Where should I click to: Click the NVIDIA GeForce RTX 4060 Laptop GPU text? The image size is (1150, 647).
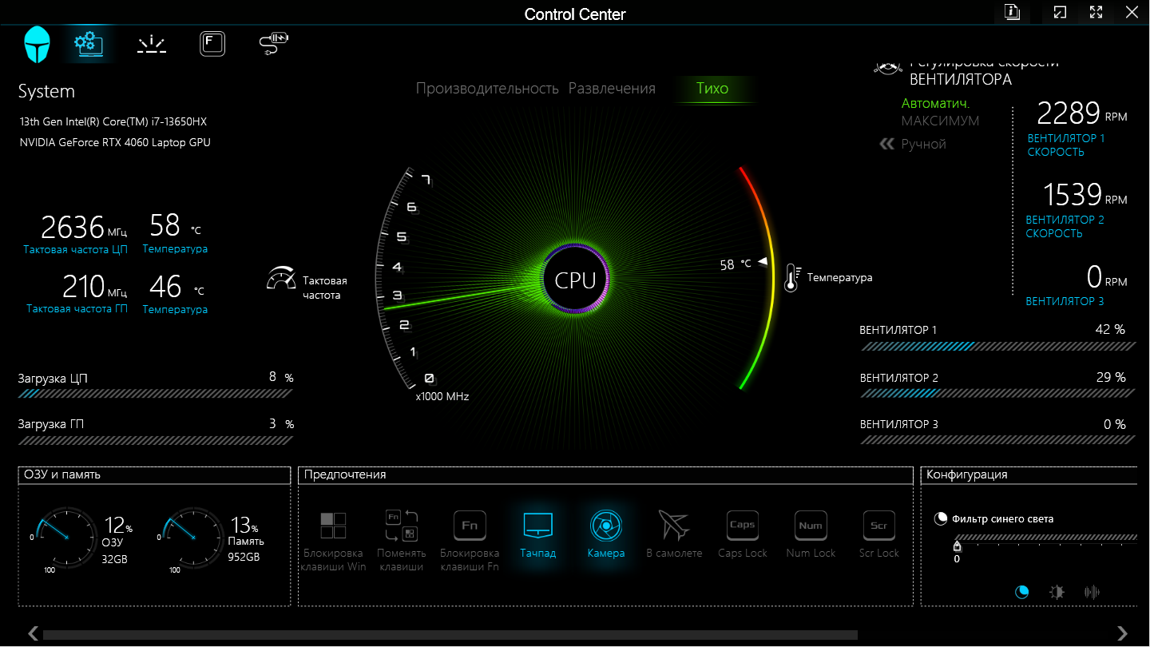115,143
